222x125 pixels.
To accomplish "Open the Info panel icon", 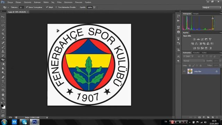I will point(178,32).
